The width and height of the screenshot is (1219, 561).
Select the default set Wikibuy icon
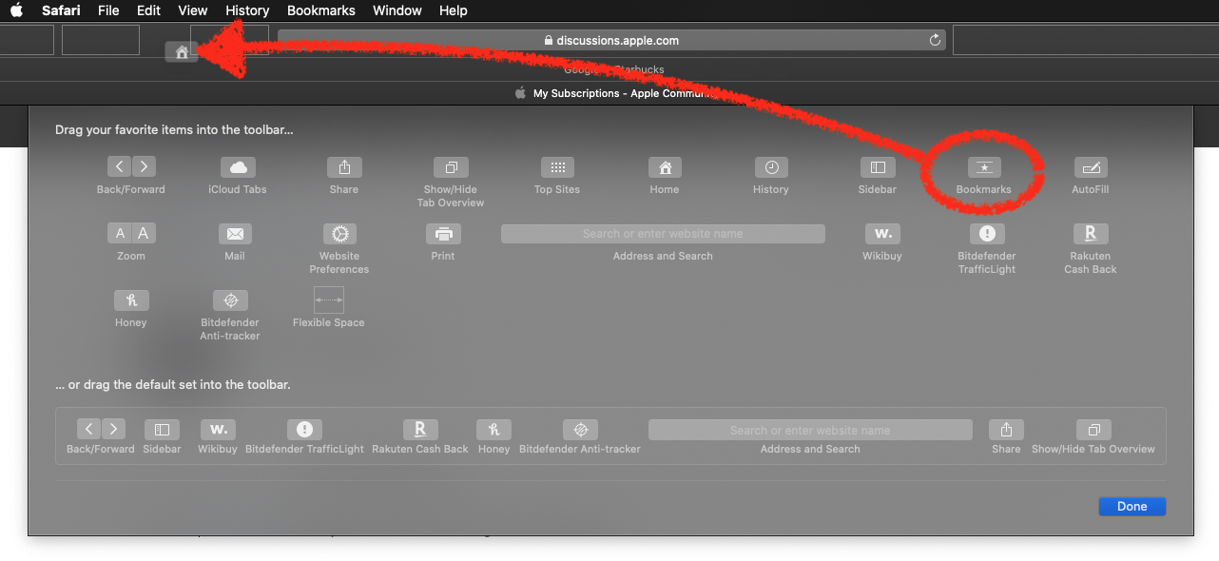tap(217, 430)
